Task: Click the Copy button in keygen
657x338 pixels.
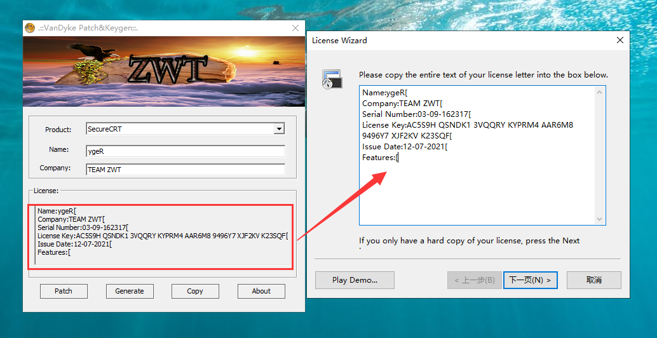Action: coord(195,291)
